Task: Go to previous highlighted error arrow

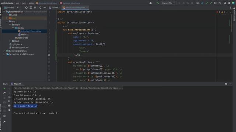Action: click(227, 12)
